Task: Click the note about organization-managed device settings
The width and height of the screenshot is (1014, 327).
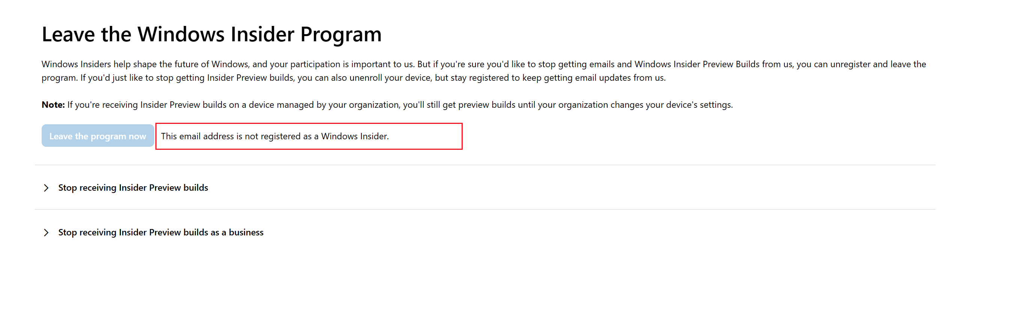Action: (x=387, y=105)
